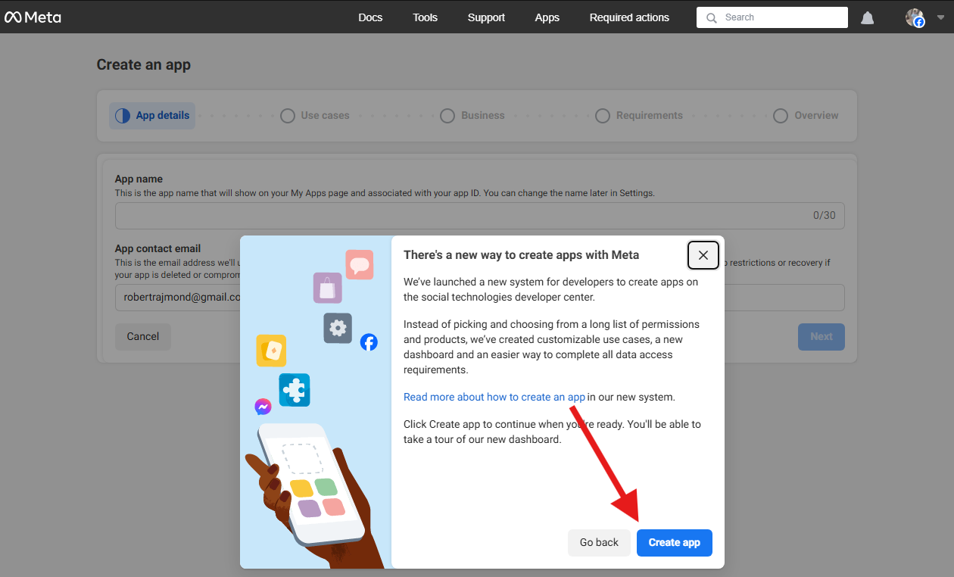Open Read more about how to create an app
Screen dimensions: 954x577
(x=494, y=397)
